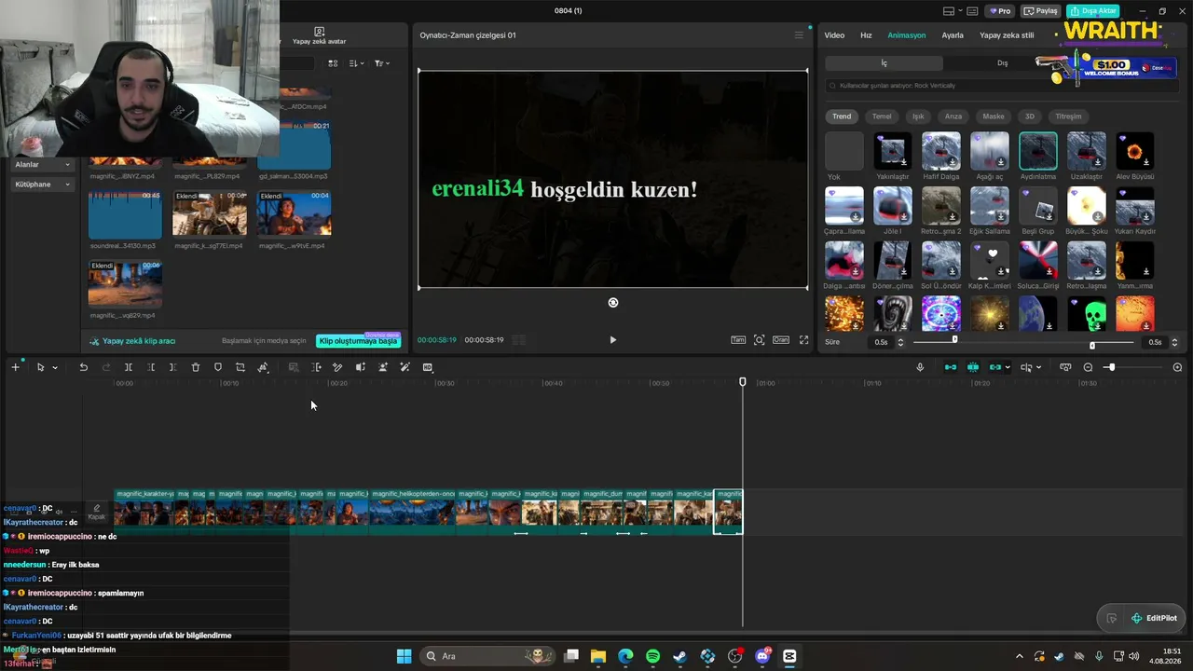Delete the selected clip with trash icon
Image resolution: width=1193 pixels, height=671 pixels.
pos(196,367)
